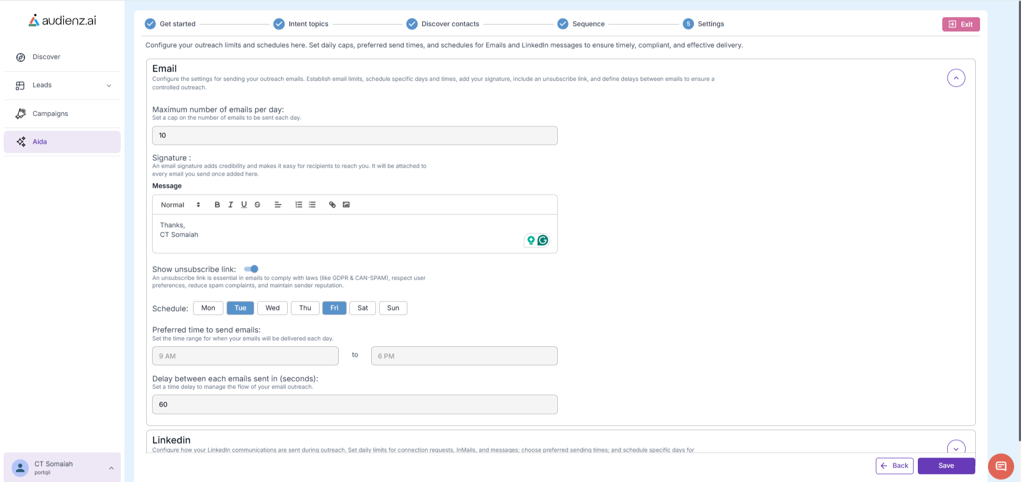Click the page vertical scrollbar
The width and height of the screenshot is (1021, 482).
tap(1019, 220)
